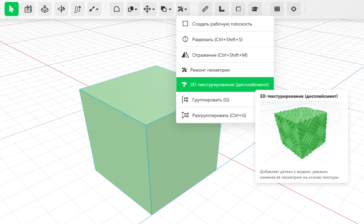364x224 pixels.
Task: Click the dotted-corner square tool
Action: point(238,9)
